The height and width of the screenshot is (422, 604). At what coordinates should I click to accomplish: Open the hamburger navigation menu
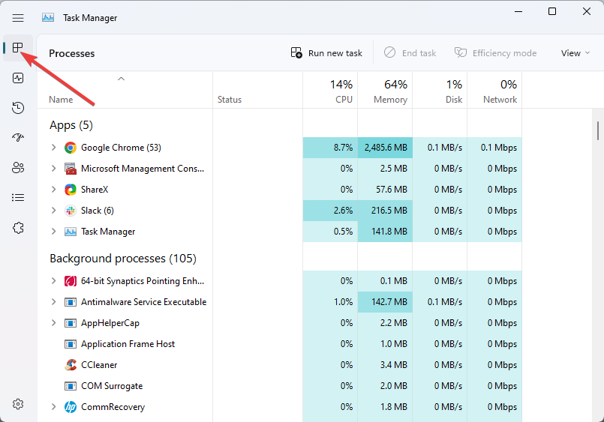tap(18, 18)
